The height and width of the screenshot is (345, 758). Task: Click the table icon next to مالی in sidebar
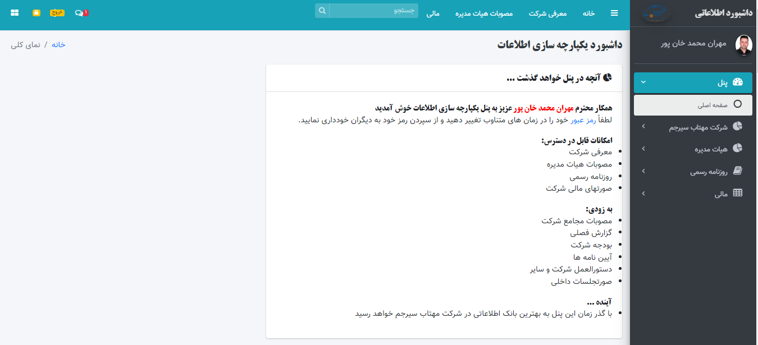point(738,194)
